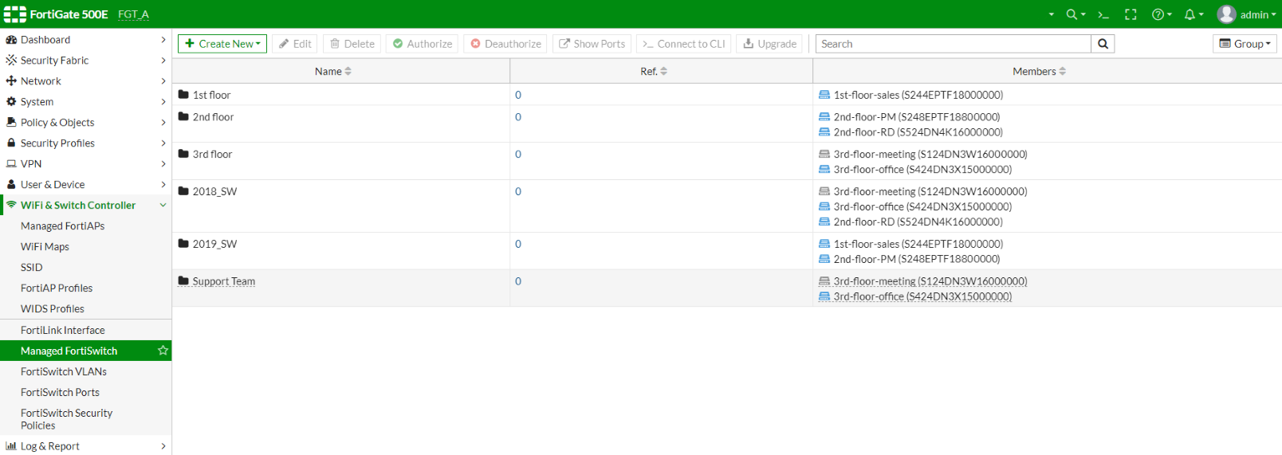The image size is (1282, 455).
Task: Focus the Search input field
Action: pyautogui.click(x=953, y=44)
